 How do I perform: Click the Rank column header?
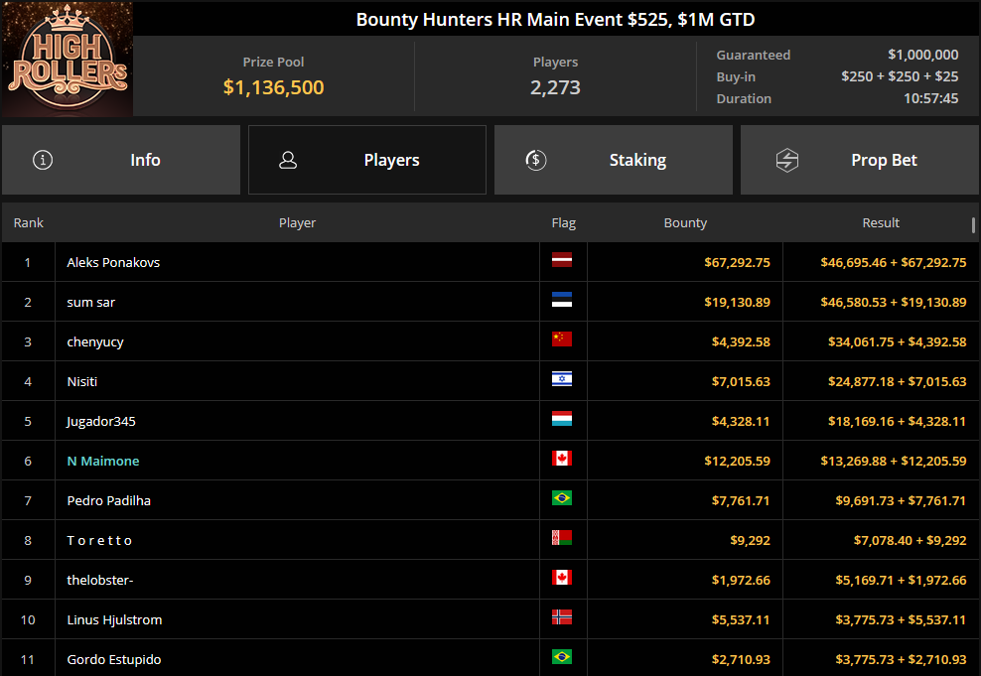tap(28, 222)
